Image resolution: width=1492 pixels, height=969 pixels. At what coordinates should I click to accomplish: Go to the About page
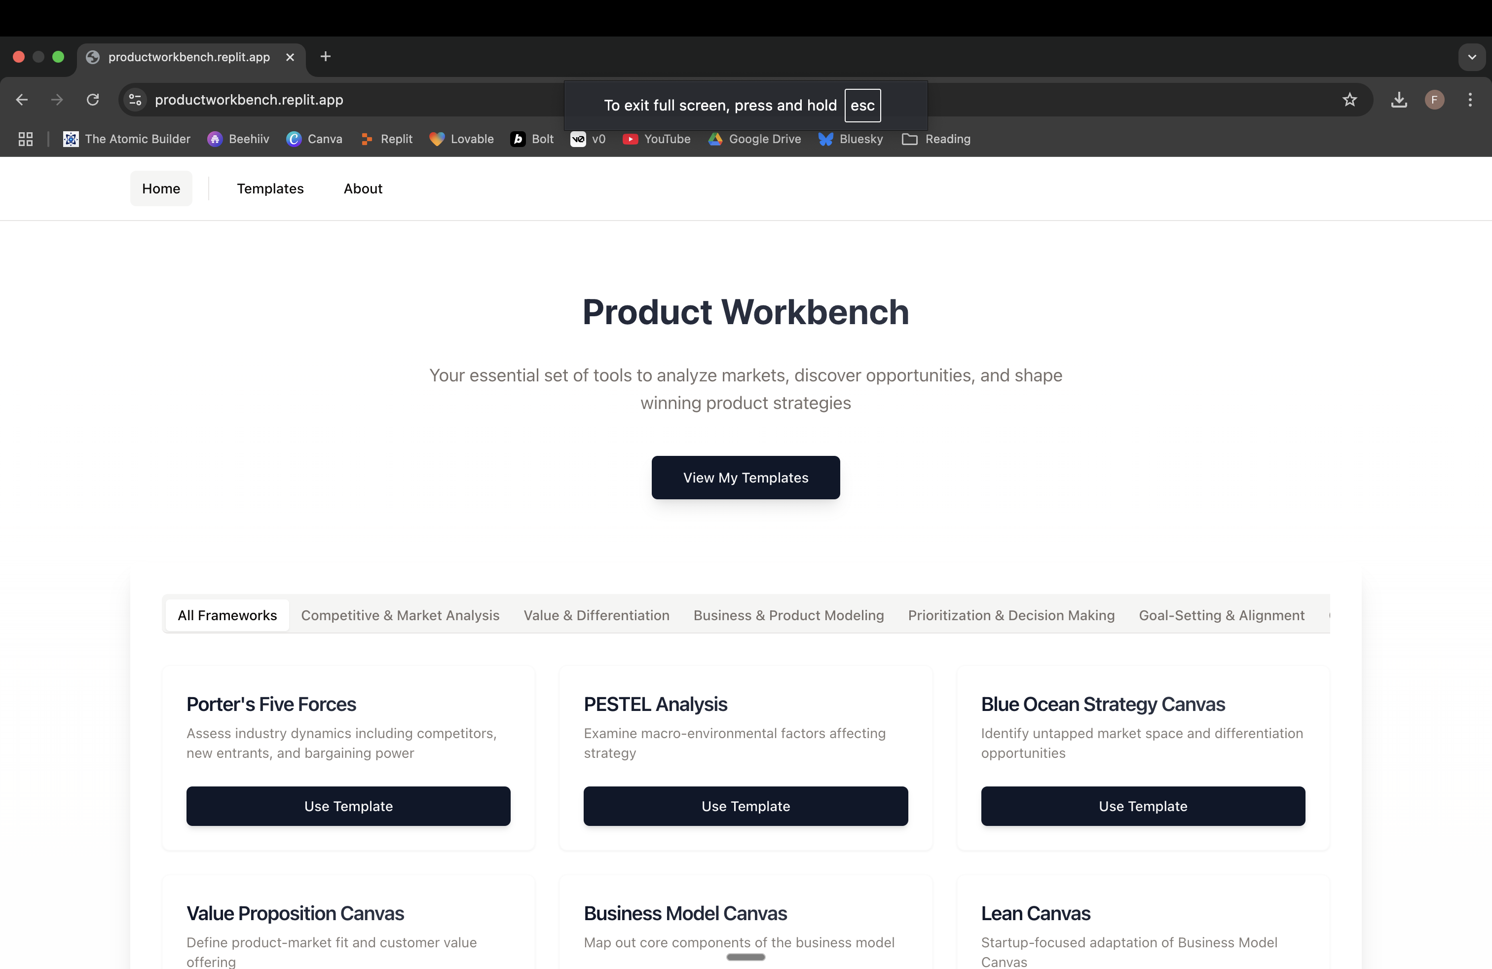point(362,188)
